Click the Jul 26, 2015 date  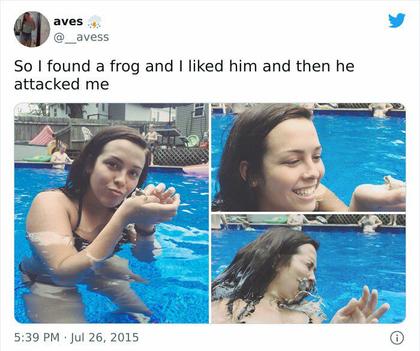[x=104, y=337]
